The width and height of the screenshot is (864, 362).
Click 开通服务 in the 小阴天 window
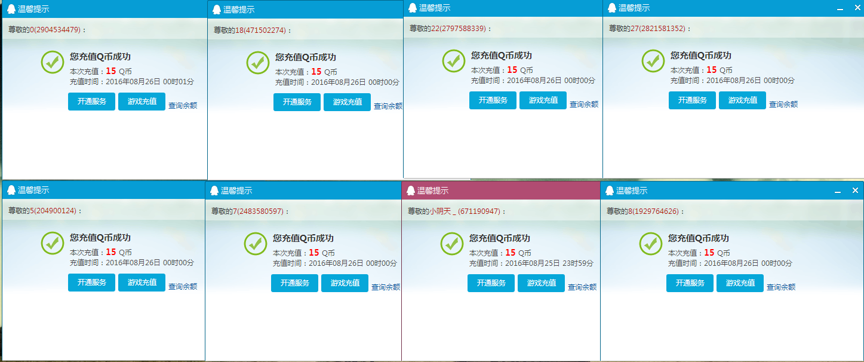(491, 283)
